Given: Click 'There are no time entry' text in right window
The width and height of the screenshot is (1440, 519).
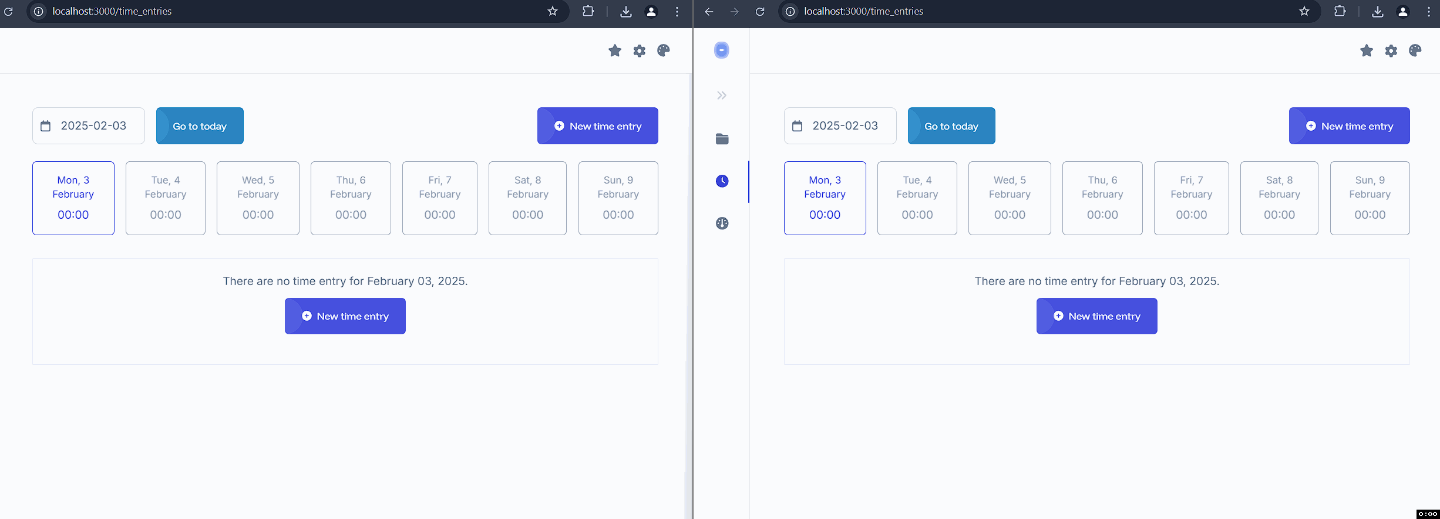Looking at the screenshot, I should click(x=1097, y=281).
